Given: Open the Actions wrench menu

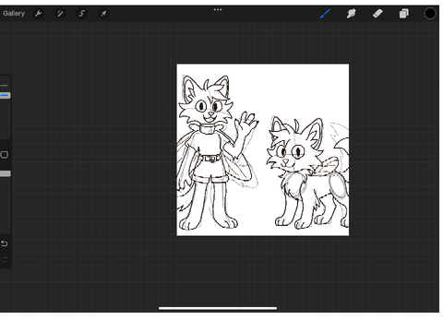Looking at the screenshot, I should [x=38, y=14].
